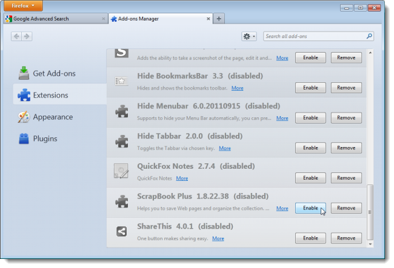
Task: Click the Hide BookmarksBar star icon
Action: point(122,81)
